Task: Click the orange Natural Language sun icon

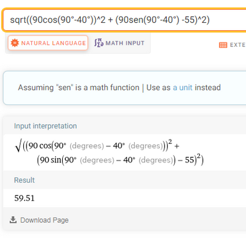Action: click(x=15, y=43)
